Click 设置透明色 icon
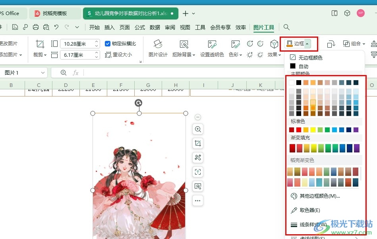Screen dimensions: 377x239 [212, 49]
